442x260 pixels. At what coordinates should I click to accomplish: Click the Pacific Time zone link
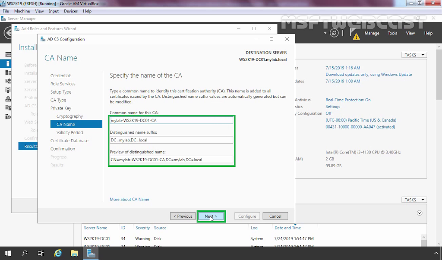[361, 120]
